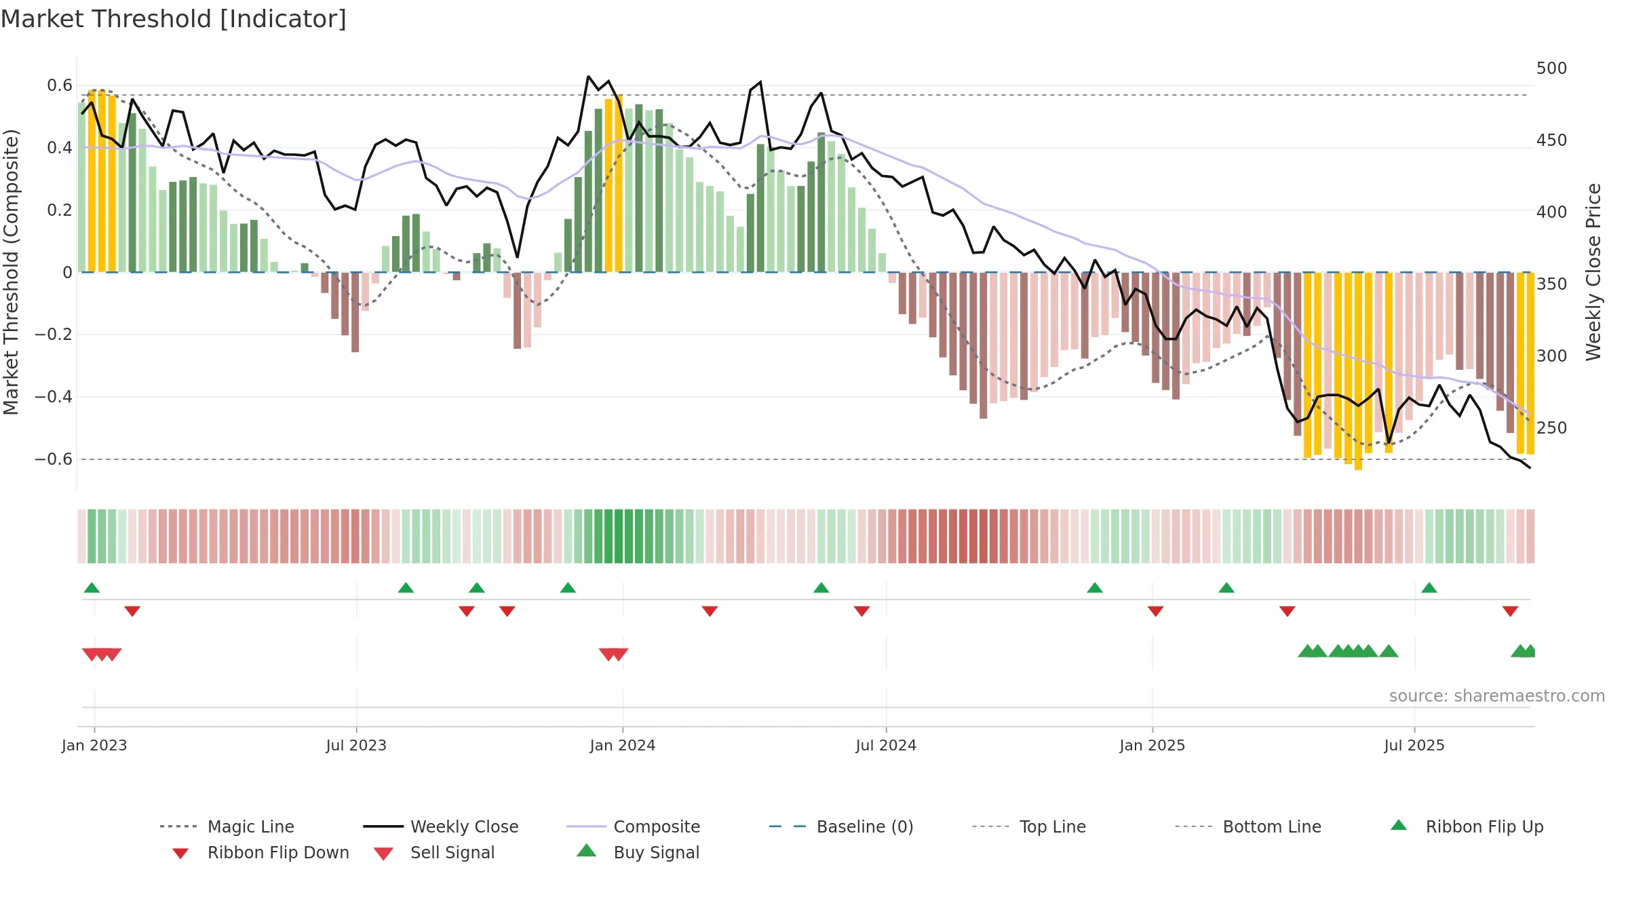Click the green Ribbon Flip Up triangle icon in legend
The image size is (1628, 916).
(1399, 825)
